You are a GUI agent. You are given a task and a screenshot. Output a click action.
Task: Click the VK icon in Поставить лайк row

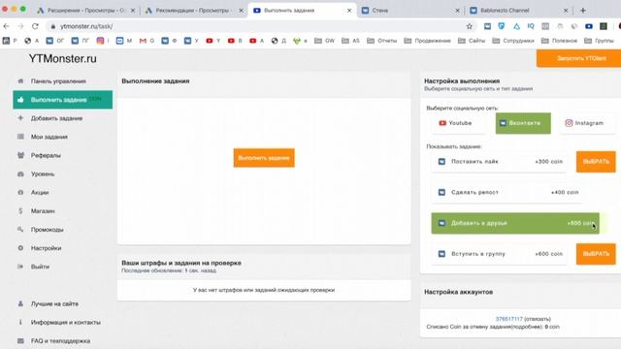point(441,162)
